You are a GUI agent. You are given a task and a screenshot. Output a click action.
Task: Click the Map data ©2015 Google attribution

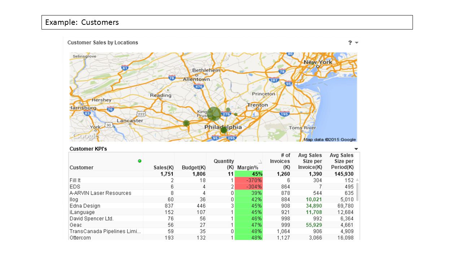click(330, 140)
